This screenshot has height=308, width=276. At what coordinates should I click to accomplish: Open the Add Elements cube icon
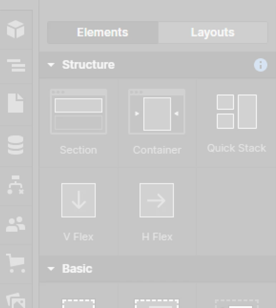[16, 29]
